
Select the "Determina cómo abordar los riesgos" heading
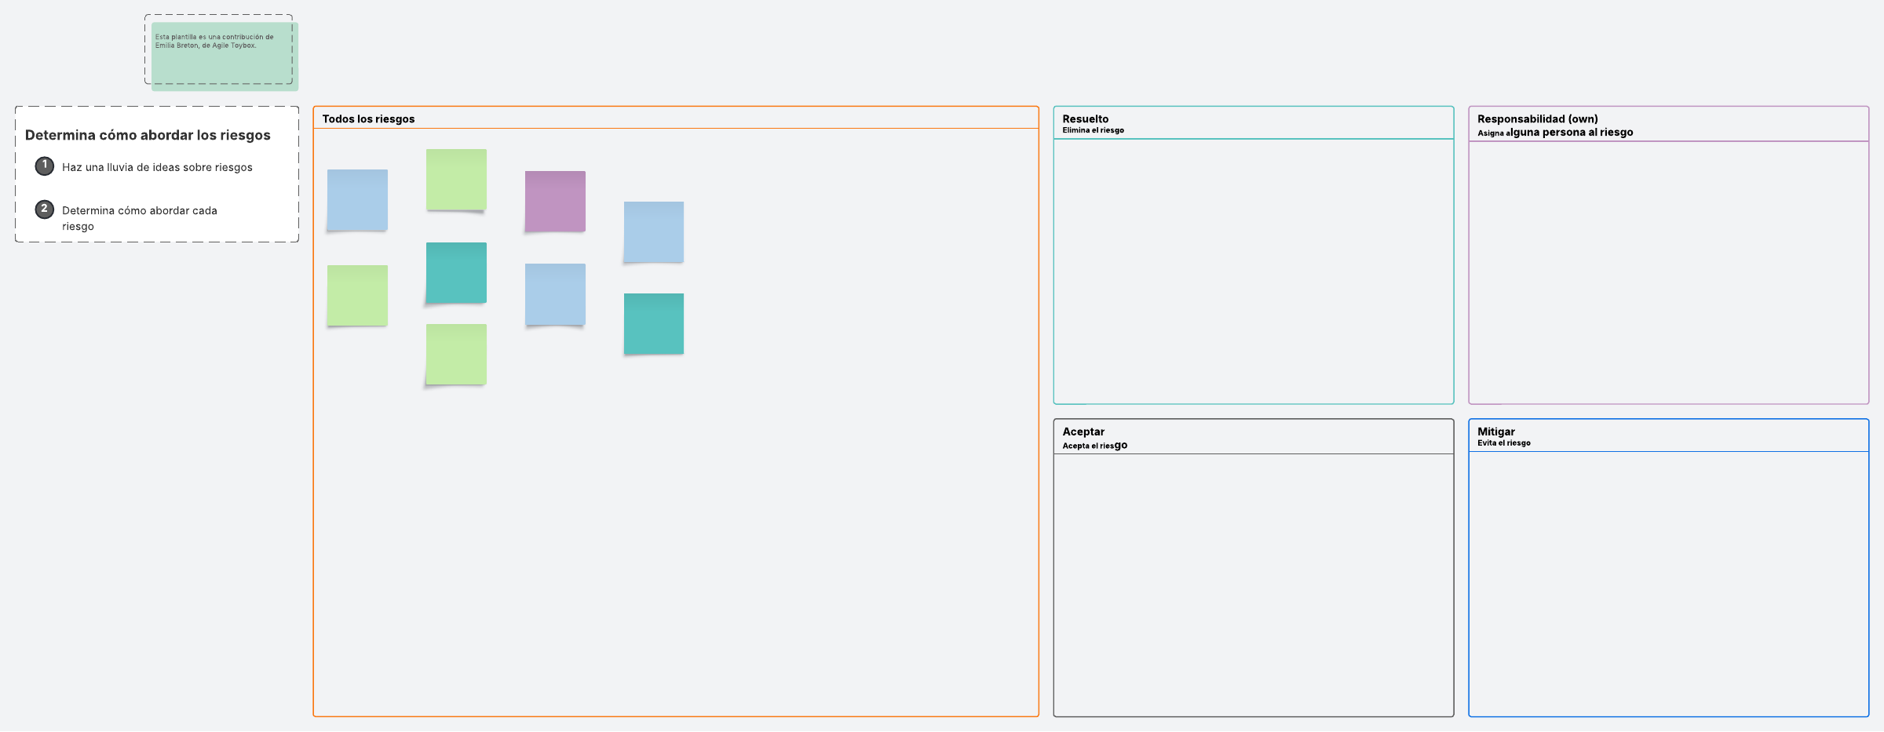pos(148,135)
